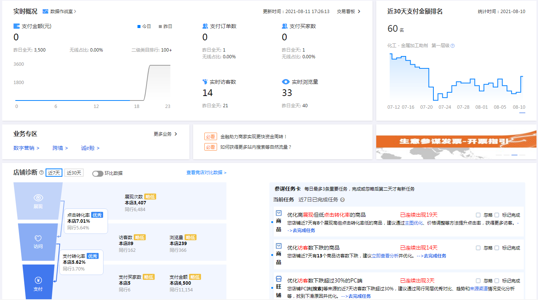Click the 支付买家数 buyer icon
Image resolution: width=538 pixels, height=300 pixels.
pyautogui.click(x=284, y=26)
